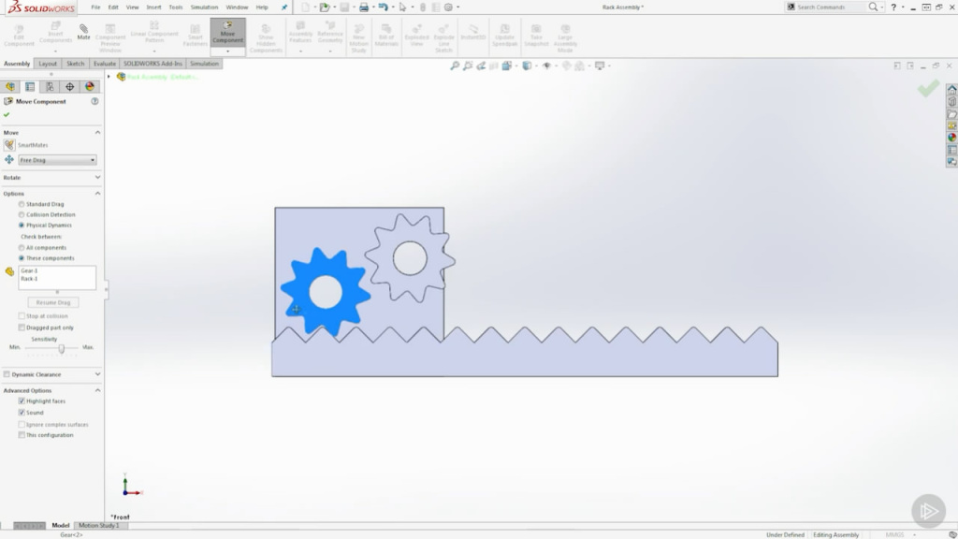Open the Free Drag dropdown
The height and width of the screenshot is (539, 958).
click(x=92, y=159)
